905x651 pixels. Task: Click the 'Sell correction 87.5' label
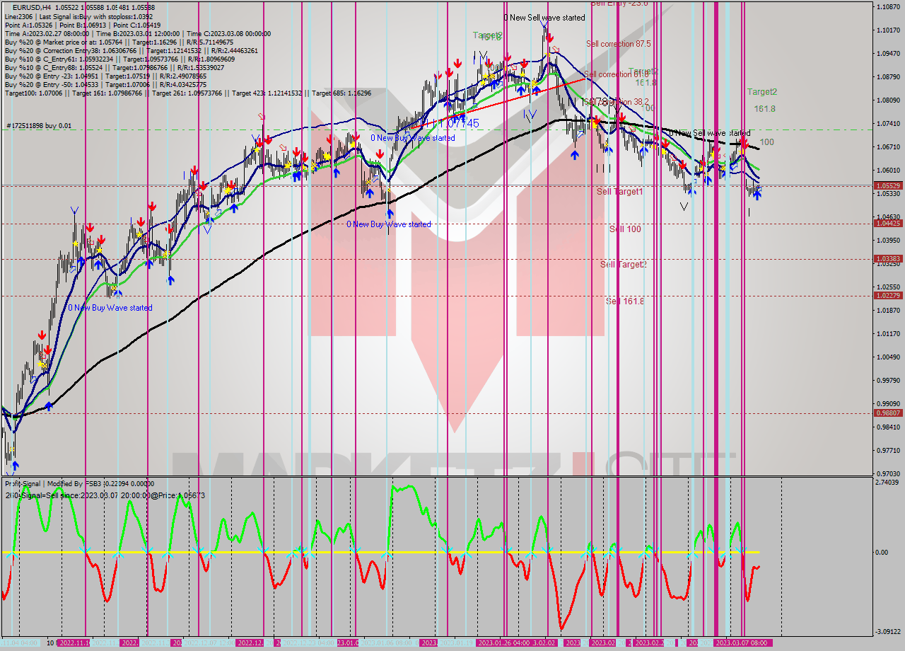(619, 44)
